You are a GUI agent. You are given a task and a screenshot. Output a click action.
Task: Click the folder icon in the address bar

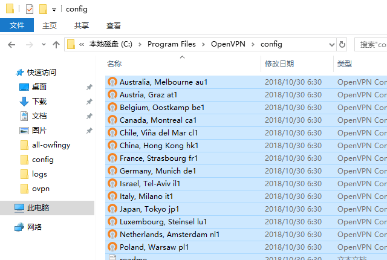(x=71, y=44)
